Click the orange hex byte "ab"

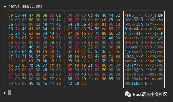pos(59,65)
